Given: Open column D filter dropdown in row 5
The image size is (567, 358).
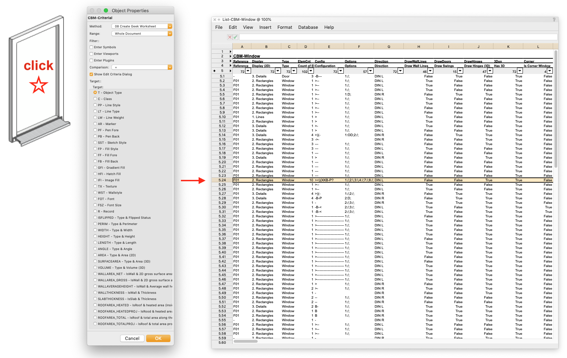Looking at the screenshot, I should click(311, 71).
